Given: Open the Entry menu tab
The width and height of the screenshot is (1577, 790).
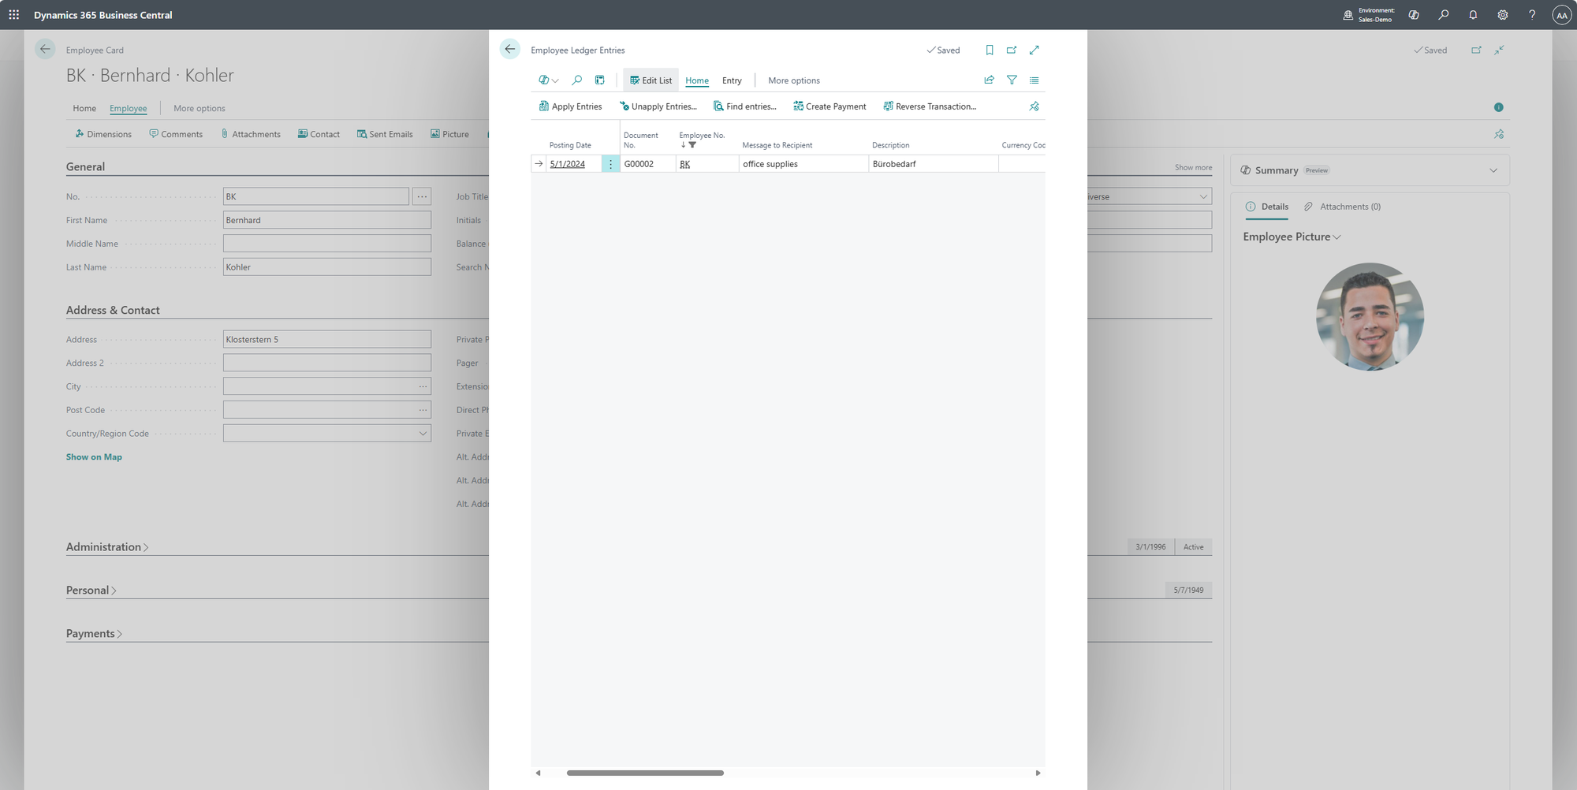Looking at the screenshot, I should coord(732,80).
